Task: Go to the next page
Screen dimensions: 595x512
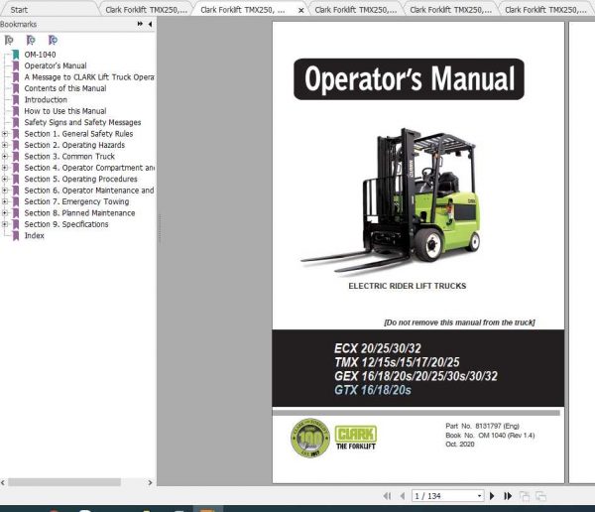Action: 492,496
